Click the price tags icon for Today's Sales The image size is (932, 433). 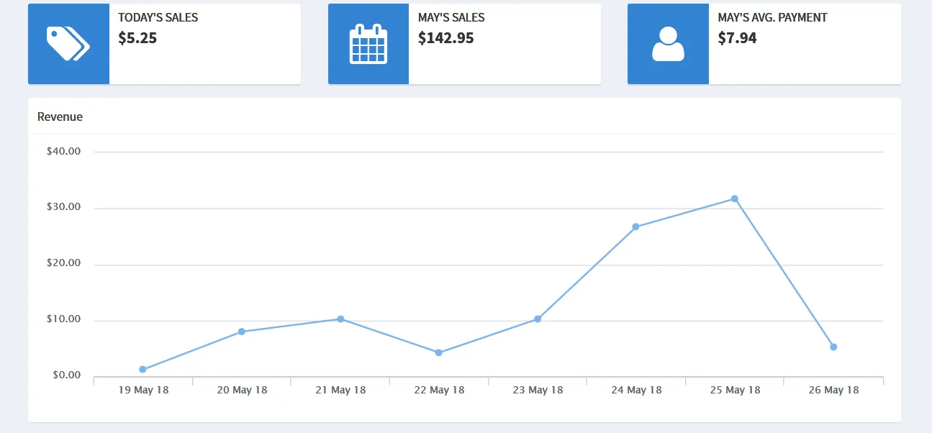pos(68,44)
